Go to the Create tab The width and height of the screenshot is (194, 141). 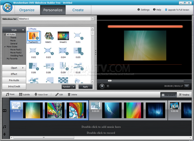point(78,10)
